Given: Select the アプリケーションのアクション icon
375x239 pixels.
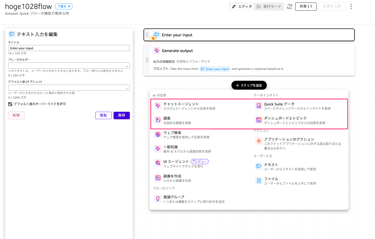Looking at the screenshot, I should (259, 141).
